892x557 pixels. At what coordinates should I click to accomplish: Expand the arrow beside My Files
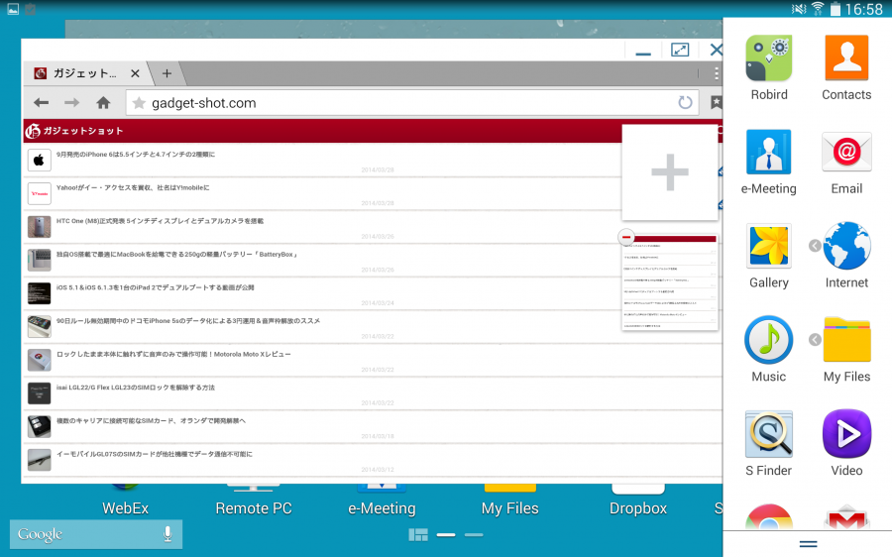(x=815, y=340)
